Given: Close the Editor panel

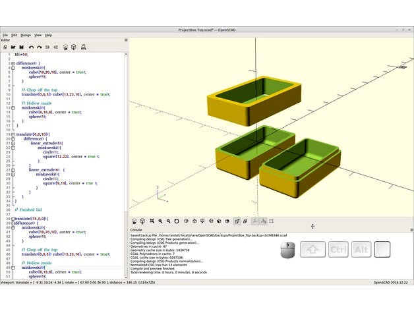Looking at the screenshot, I should coord(126,40).
